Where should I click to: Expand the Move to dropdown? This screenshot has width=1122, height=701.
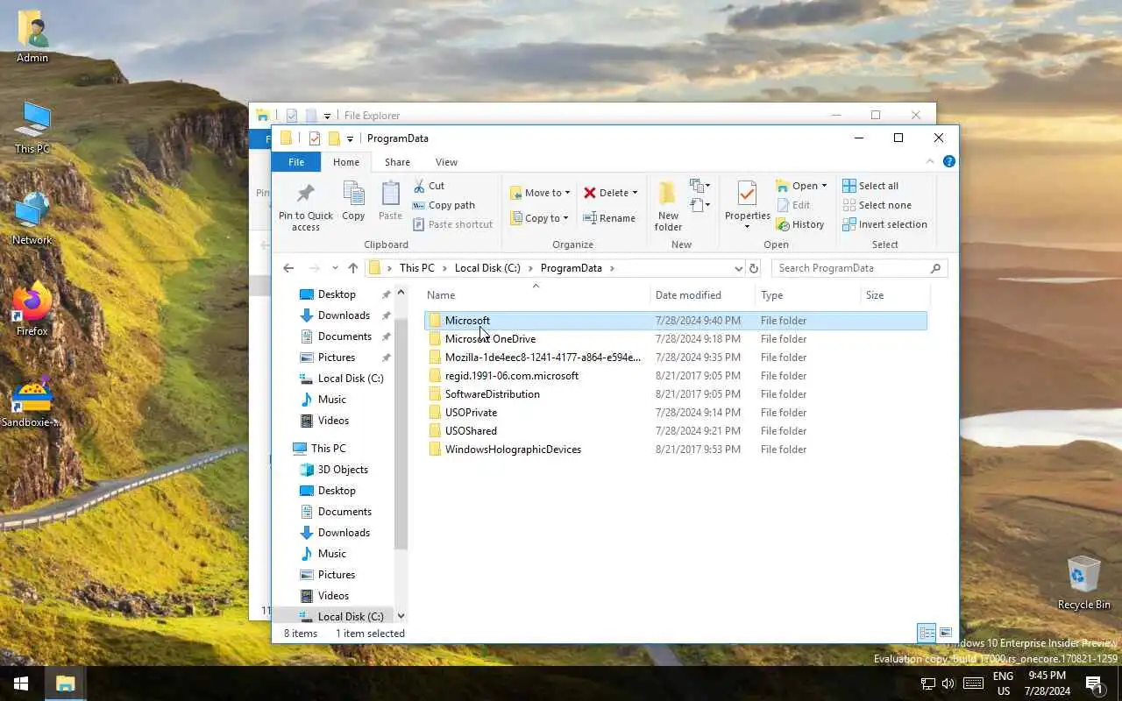567,193
